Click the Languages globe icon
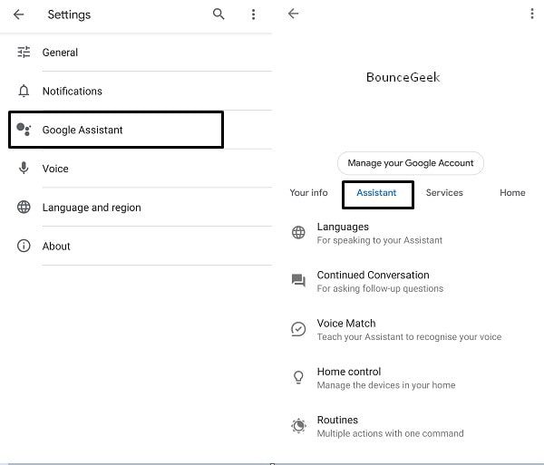This screenshot has height=465, width=544. [x=298, y=232]
